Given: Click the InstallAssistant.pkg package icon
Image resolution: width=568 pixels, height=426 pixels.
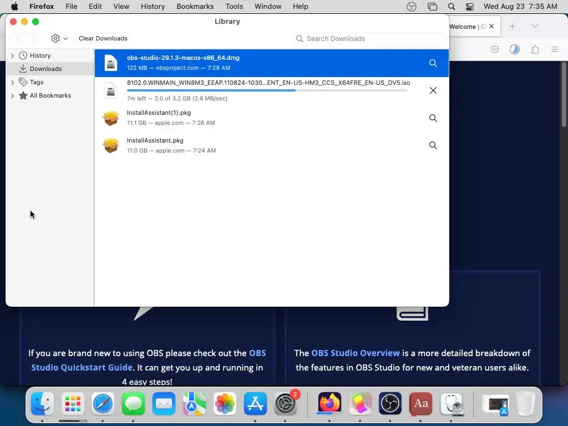Looking at the screenshot, I should tap(111, 145).
